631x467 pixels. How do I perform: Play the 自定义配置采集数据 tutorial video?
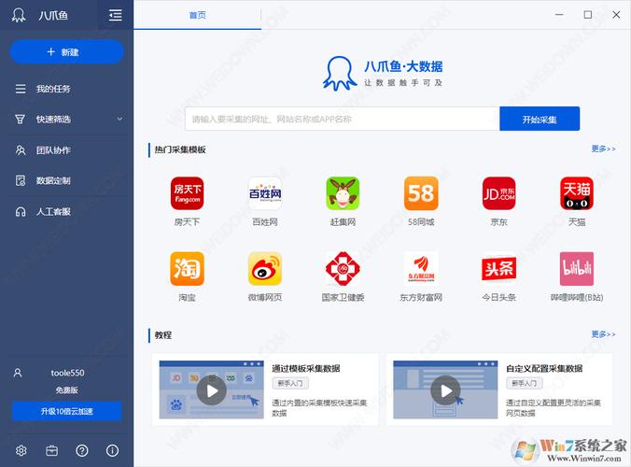coord(445,390)
